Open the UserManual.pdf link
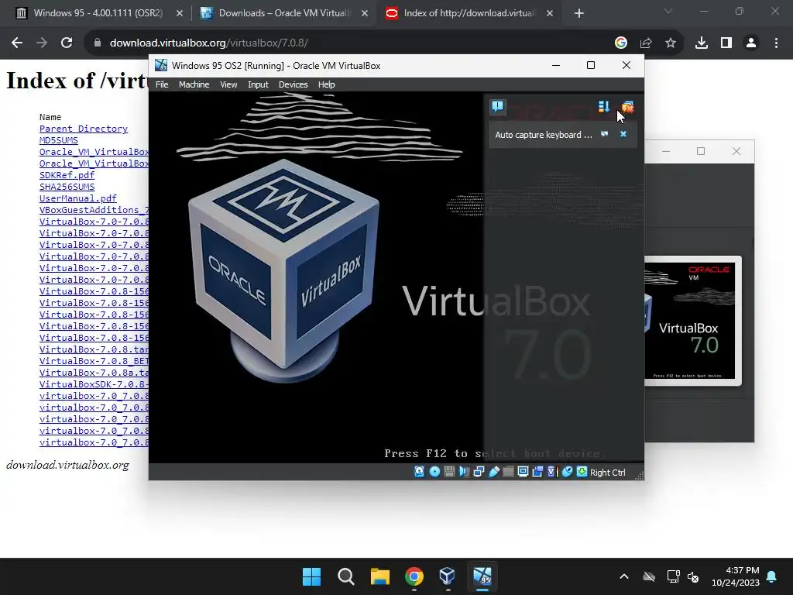 (78, 198)
